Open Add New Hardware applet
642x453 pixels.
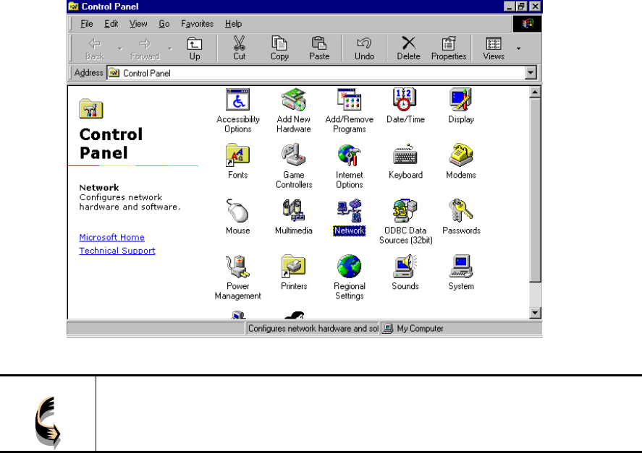[x=294, y=111]
